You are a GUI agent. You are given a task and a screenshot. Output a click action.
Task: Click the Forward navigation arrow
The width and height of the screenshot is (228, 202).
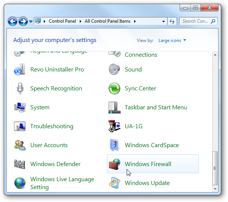(x=23, y=22)
